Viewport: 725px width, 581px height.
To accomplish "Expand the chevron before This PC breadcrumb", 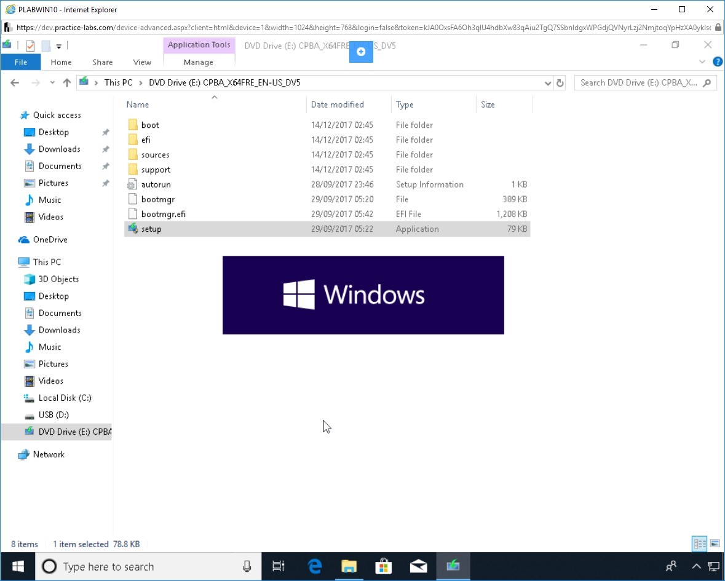I will click(x=96, y=83).
